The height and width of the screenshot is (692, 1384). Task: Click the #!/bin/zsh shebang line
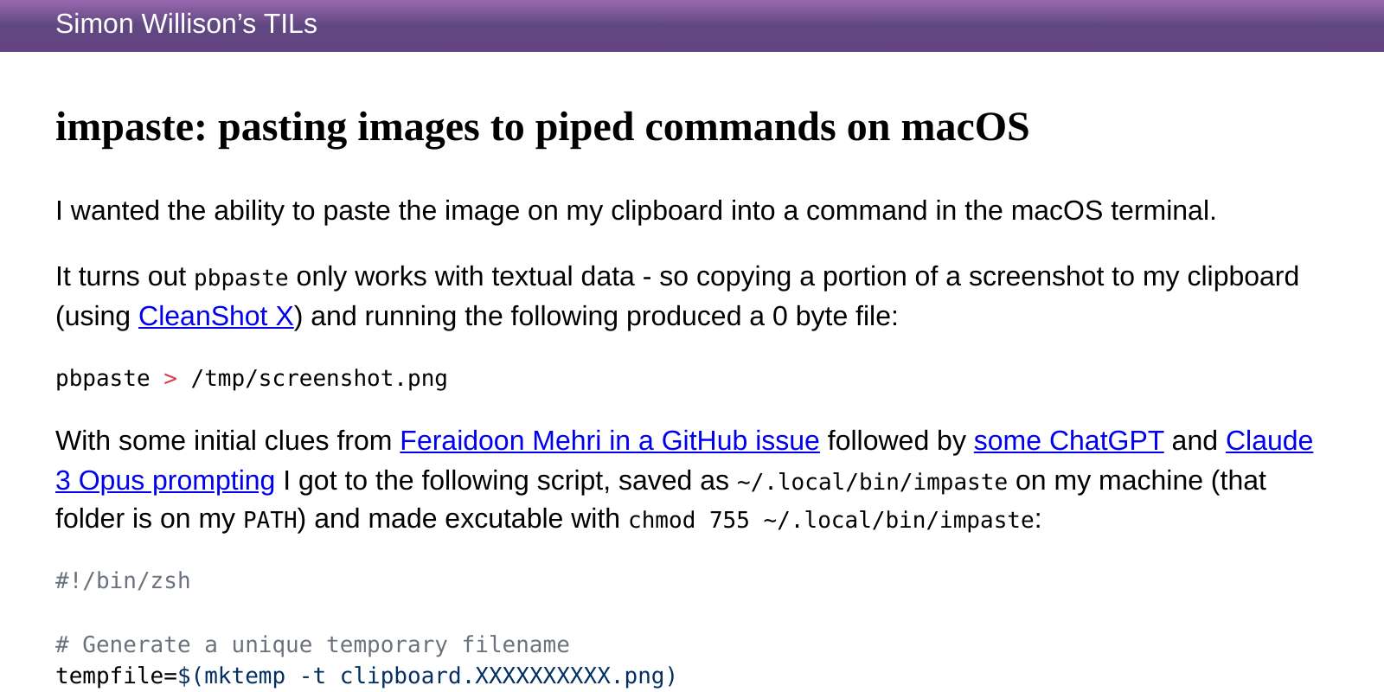(x=122, y=580)
